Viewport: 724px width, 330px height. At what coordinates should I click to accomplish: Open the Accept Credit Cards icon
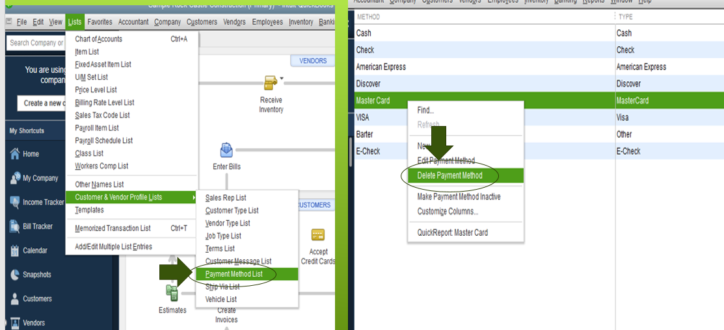coord(317,235)
